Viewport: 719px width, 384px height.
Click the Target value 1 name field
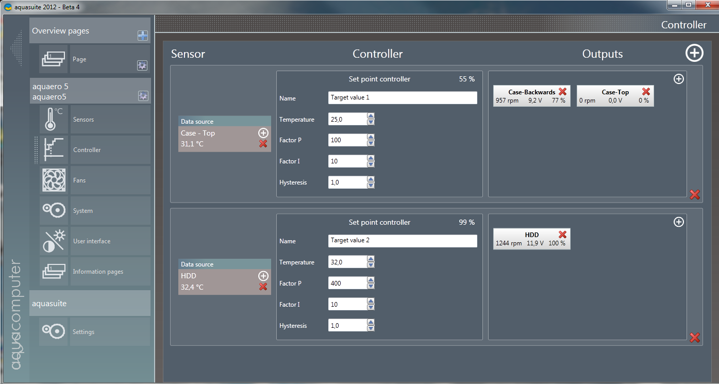pos(402,98)
